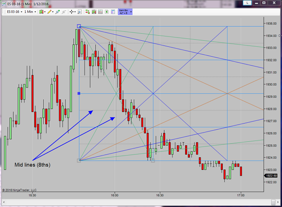The width and height of the screenshot is (282, 207).
Task: Click the L link button in title bar
Action: tap(247, 3)
